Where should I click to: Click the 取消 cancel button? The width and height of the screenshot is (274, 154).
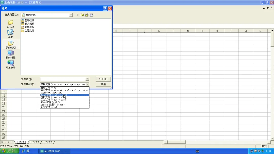coord(103,84)
